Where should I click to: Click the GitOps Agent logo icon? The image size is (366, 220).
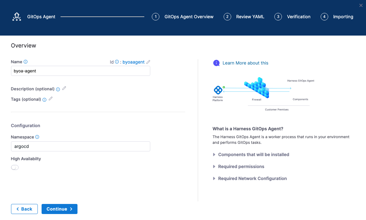pos(17,17)
